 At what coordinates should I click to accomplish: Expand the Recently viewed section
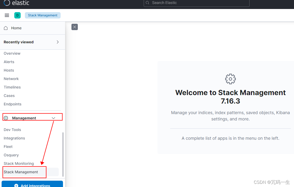58,42
